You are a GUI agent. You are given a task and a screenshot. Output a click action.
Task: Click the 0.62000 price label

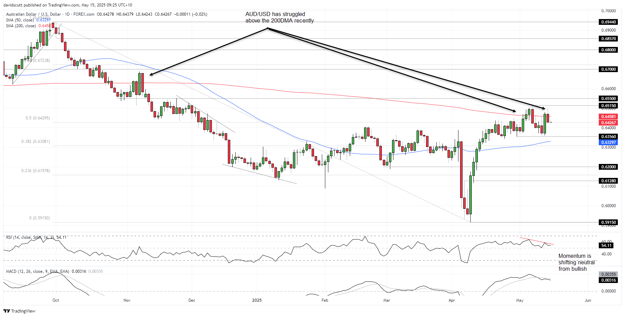[608, 167]
